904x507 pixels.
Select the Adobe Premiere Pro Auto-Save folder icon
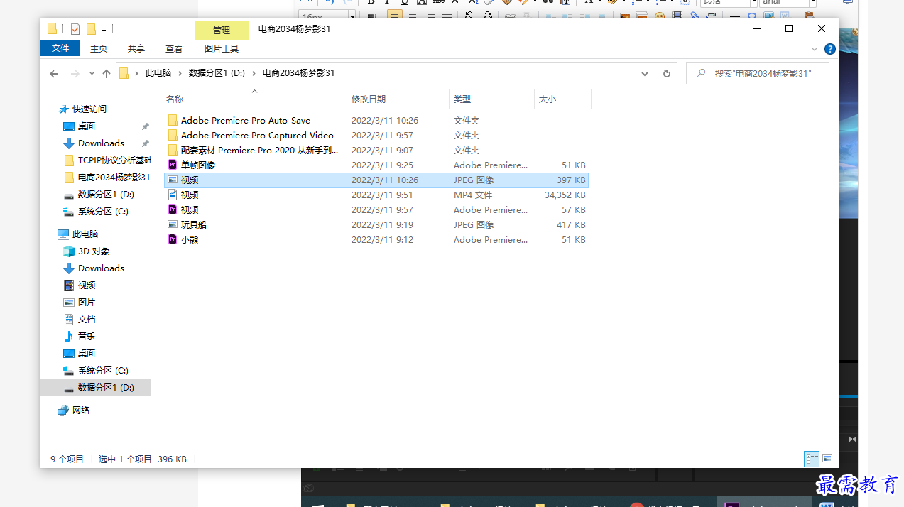click(173, 121)
